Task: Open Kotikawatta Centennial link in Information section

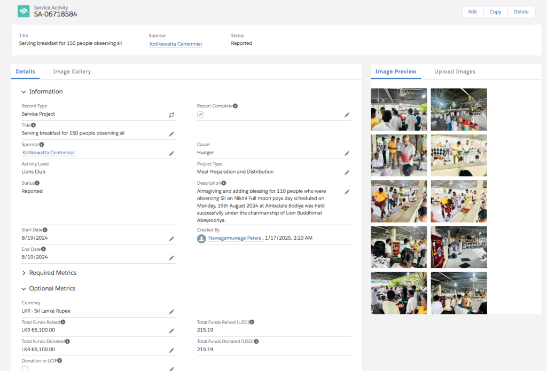Action: [49, 153]
